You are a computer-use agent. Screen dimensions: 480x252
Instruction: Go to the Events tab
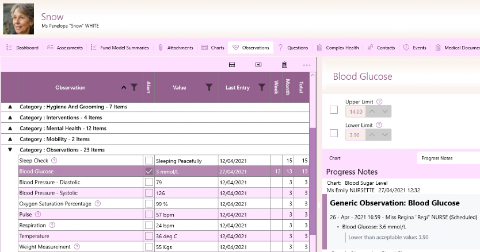415,48
